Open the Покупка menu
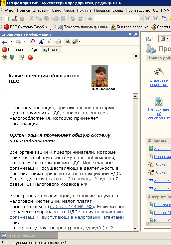This screenshot has height=246, width=171. [x=84, y=10]
